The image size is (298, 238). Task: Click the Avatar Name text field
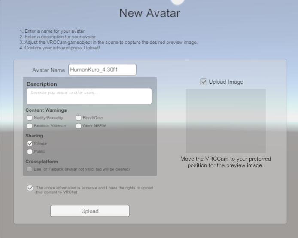(102, 70)
